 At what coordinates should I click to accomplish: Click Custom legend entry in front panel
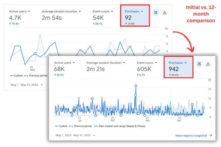pyautogui.click(x=61, y=126)
